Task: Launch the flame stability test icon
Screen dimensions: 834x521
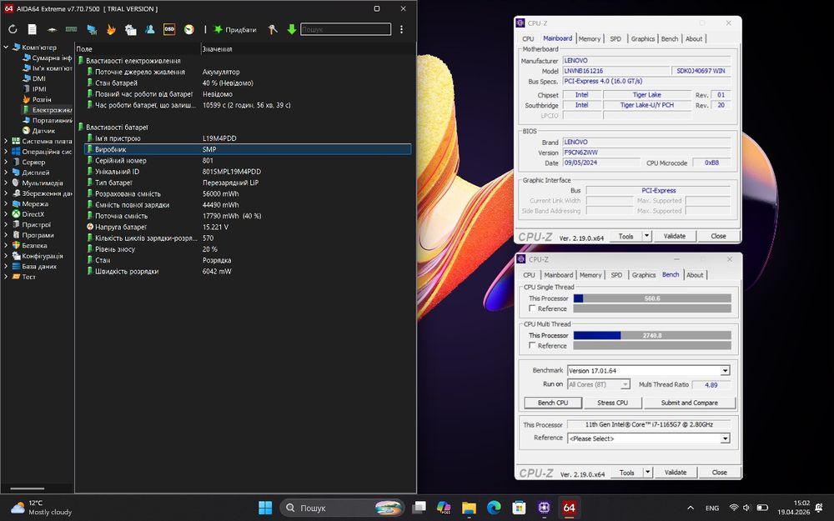Action: click(x=111, y=30)
